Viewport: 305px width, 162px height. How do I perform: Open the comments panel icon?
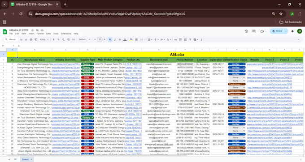pos(254,31)
